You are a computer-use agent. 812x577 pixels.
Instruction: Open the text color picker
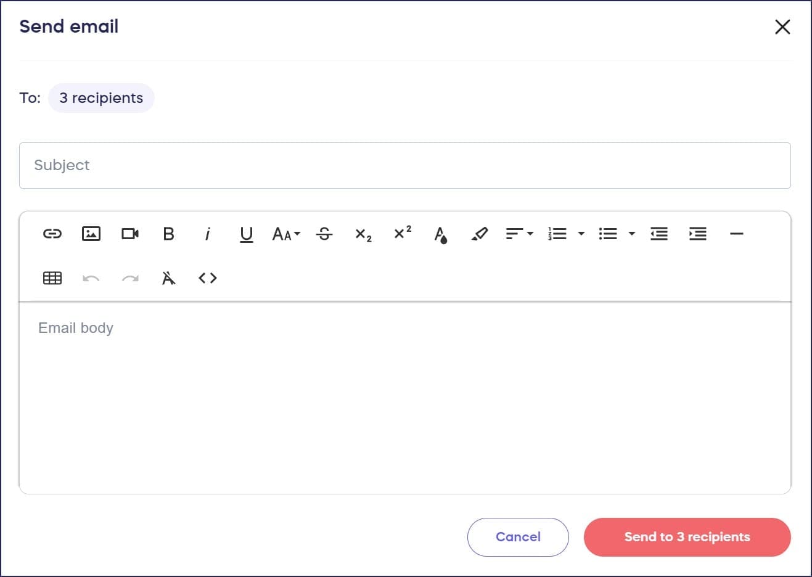(x=440, y=234)
